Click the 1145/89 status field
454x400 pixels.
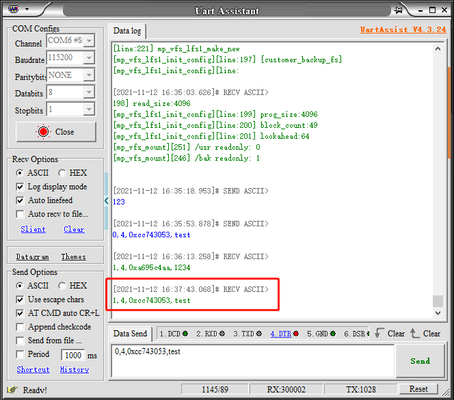pos(215,389)
